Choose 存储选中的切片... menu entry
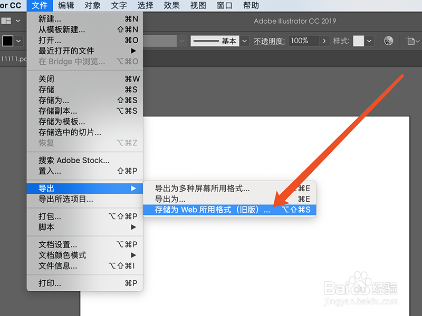 (85, 132)
